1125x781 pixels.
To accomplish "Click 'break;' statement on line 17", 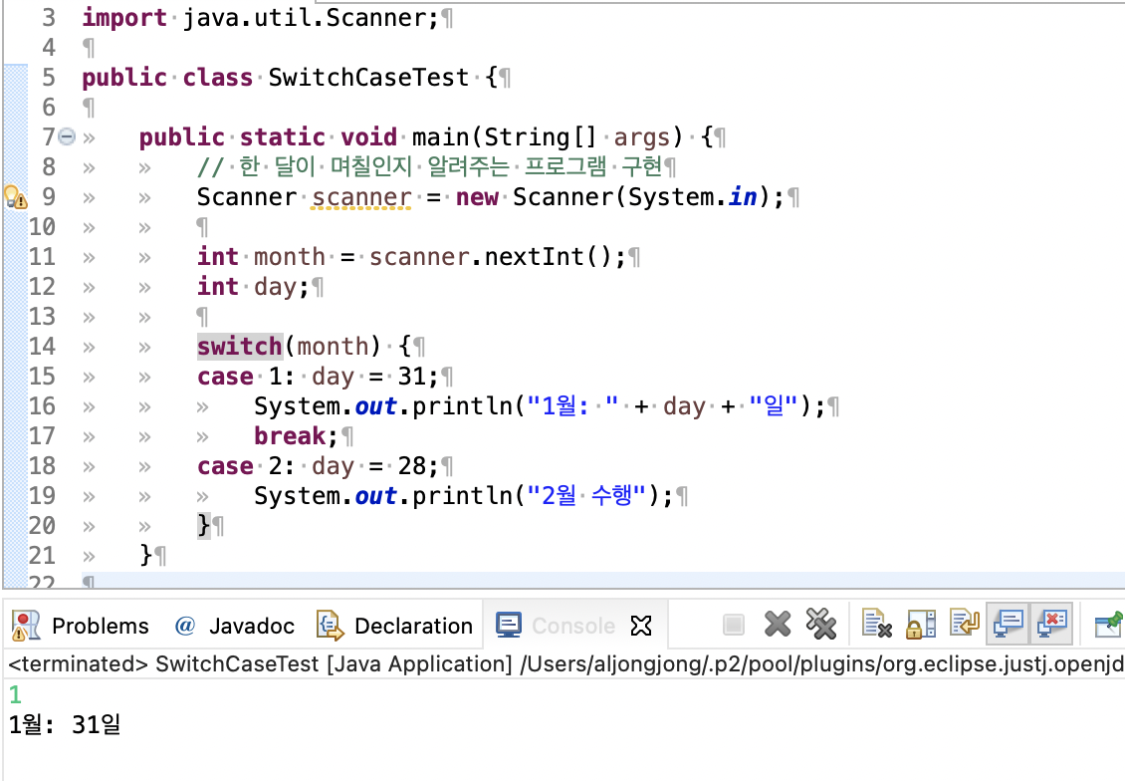I will (296, 435).
